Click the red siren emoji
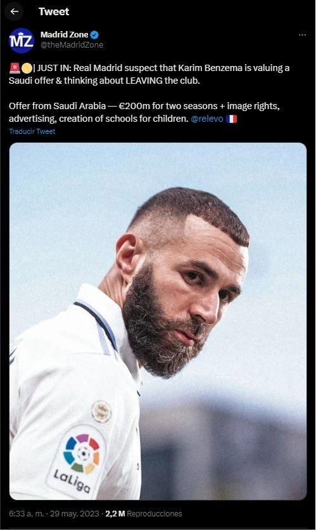Screen dimensions: 316x531 [15, 68]
